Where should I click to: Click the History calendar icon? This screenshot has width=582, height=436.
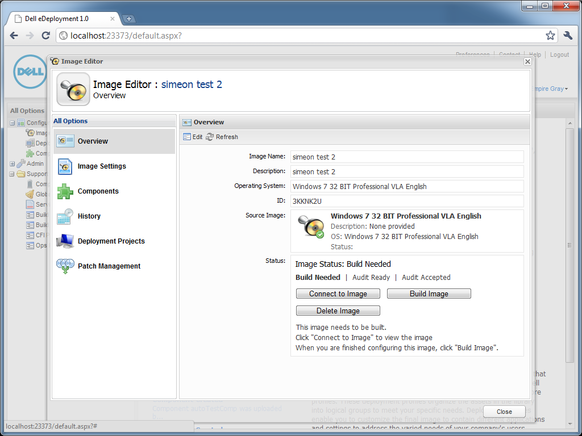pyautogui.click(x=65, y=216)
